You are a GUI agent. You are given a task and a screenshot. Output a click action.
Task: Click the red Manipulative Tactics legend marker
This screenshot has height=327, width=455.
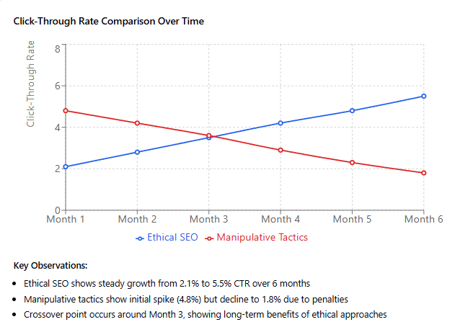209,238
